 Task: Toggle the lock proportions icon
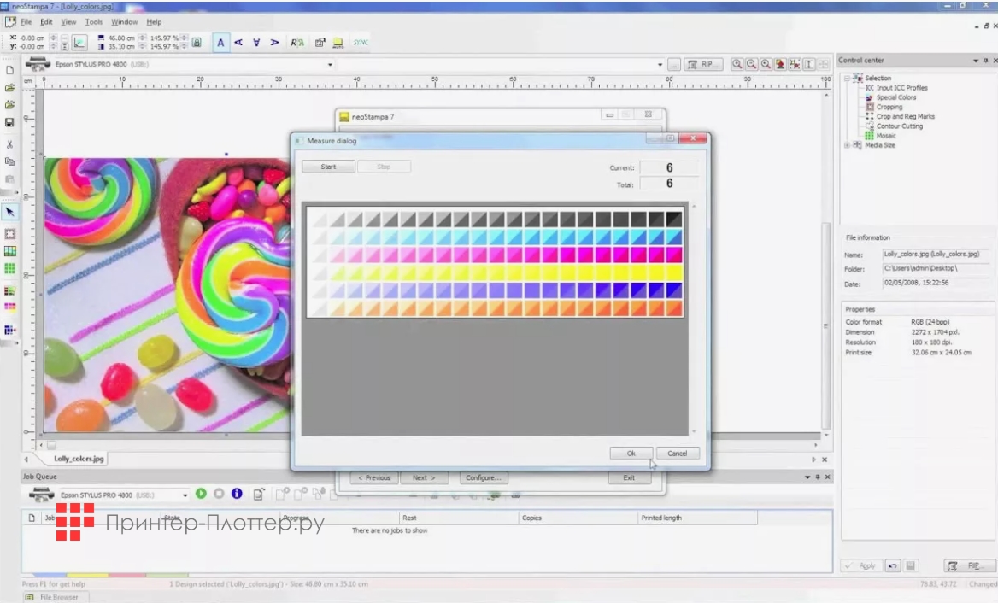point(197,42)
